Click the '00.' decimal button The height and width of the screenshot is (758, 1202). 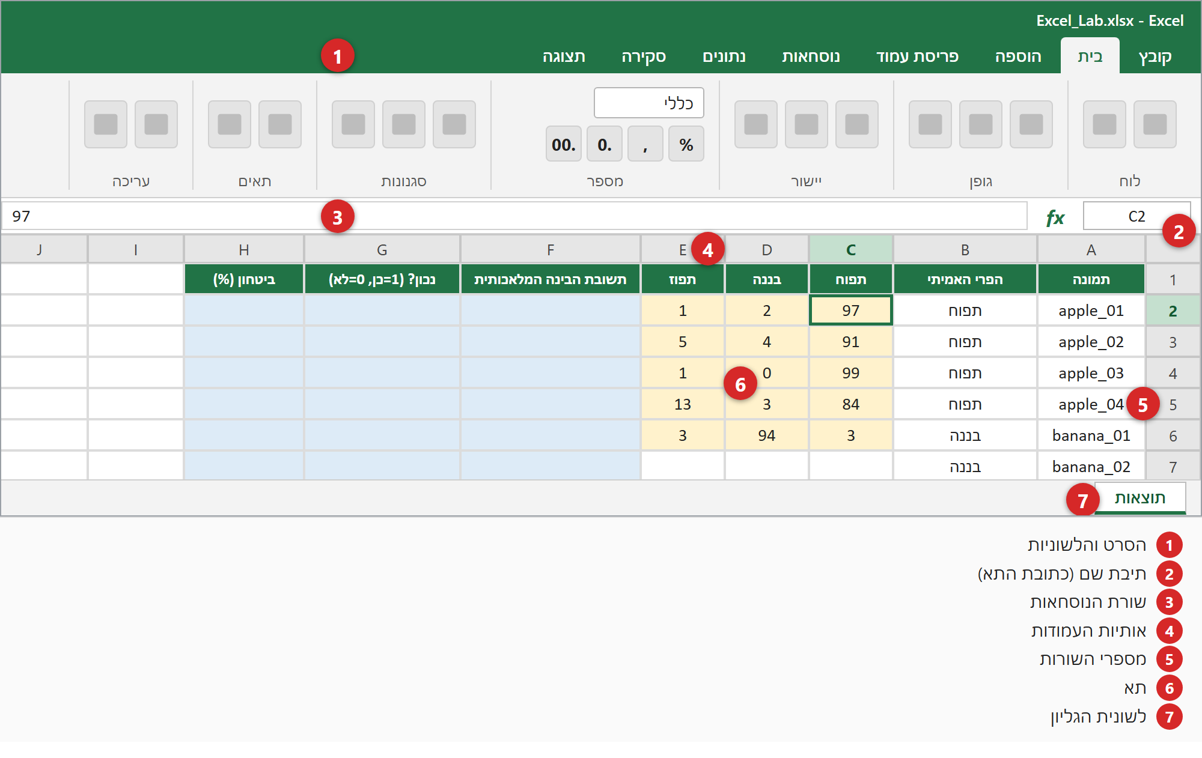click(564, 144)
